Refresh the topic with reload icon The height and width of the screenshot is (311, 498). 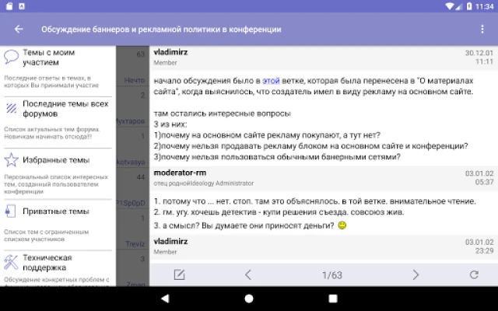(x=474, y=274)
